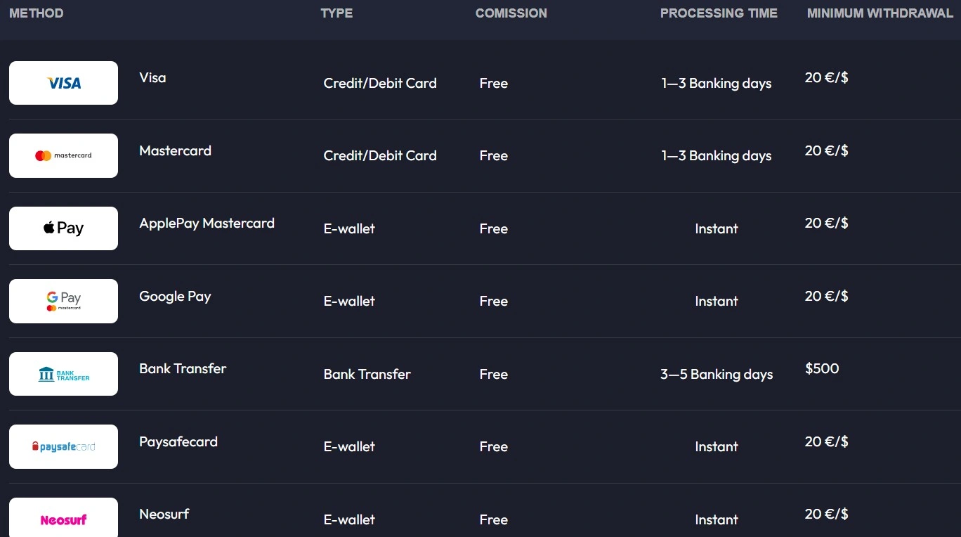Click the Visa method name

[x=152, y=78]
